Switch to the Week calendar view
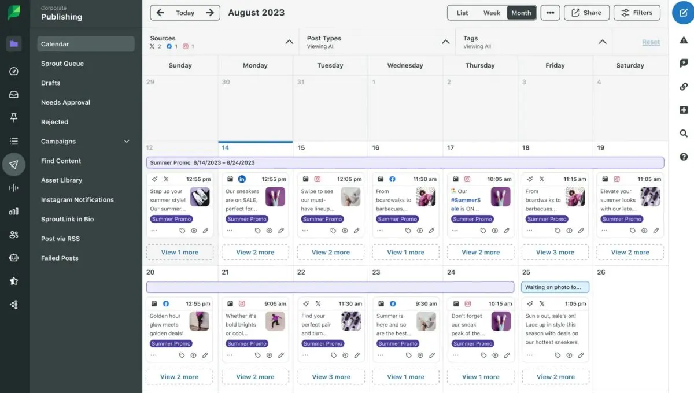The width and height of the screenshot is (694, 393). tap(493, 12)
